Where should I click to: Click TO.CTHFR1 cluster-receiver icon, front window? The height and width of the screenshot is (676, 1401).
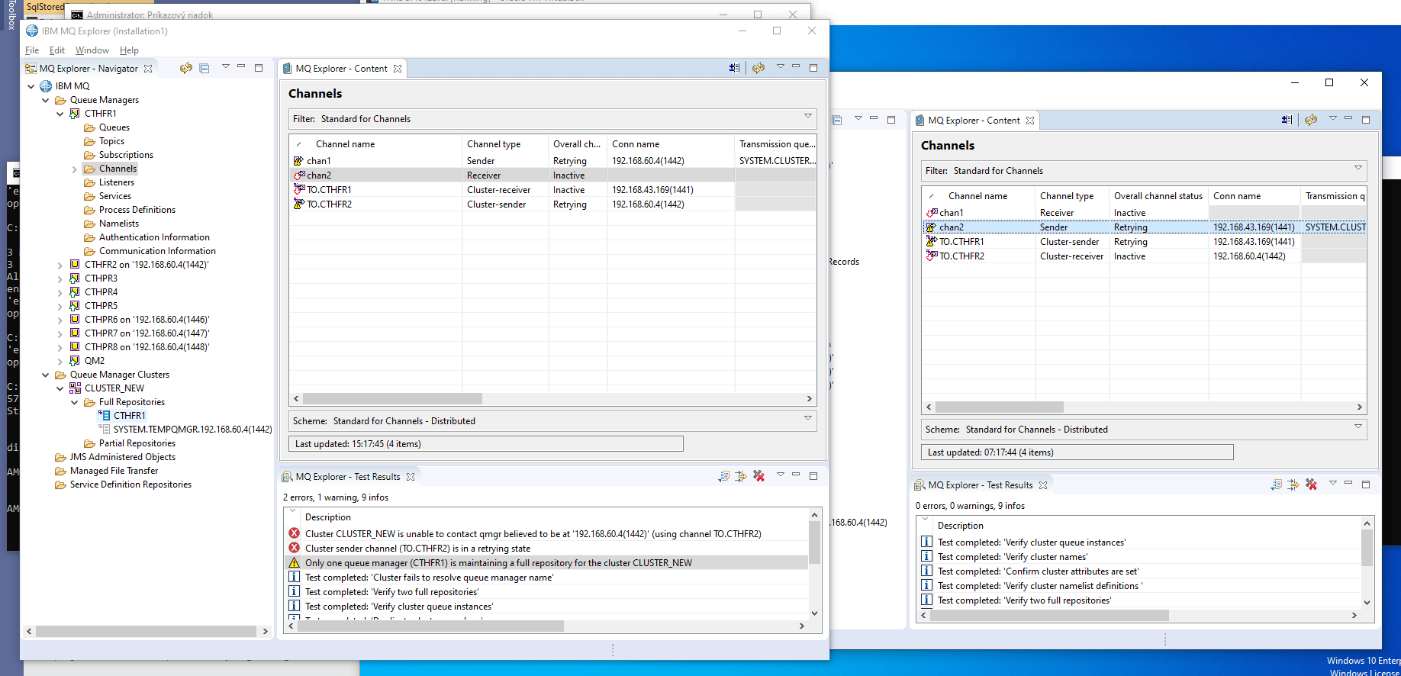298,189
